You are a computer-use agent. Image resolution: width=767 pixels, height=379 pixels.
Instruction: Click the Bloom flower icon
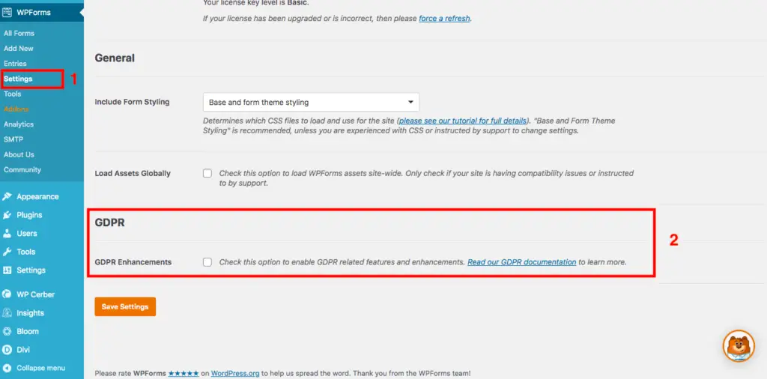[7, 331]
